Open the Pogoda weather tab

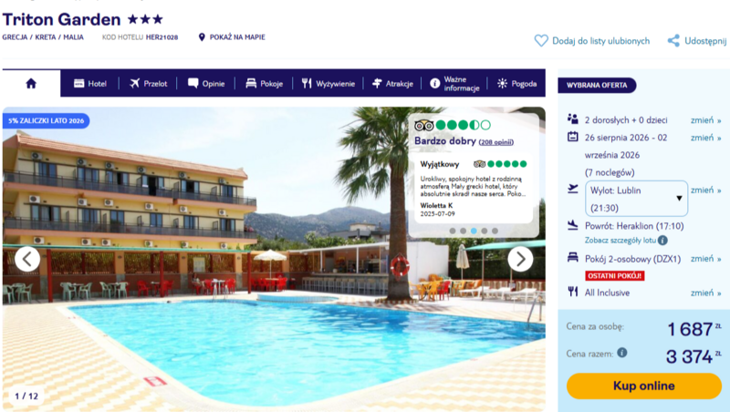(517, 84)
